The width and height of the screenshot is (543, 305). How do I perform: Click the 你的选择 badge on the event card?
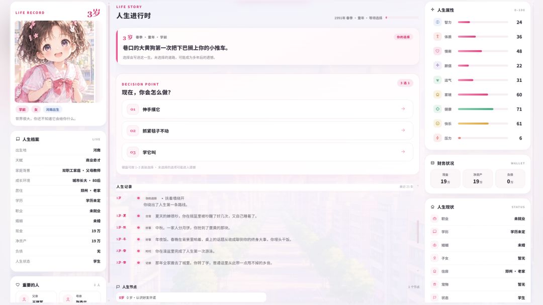(x=403, y=37)
